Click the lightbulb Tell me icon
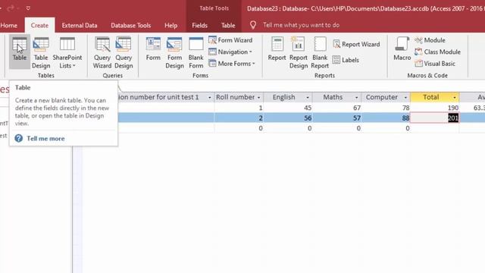485x273 pixels. 253,25
